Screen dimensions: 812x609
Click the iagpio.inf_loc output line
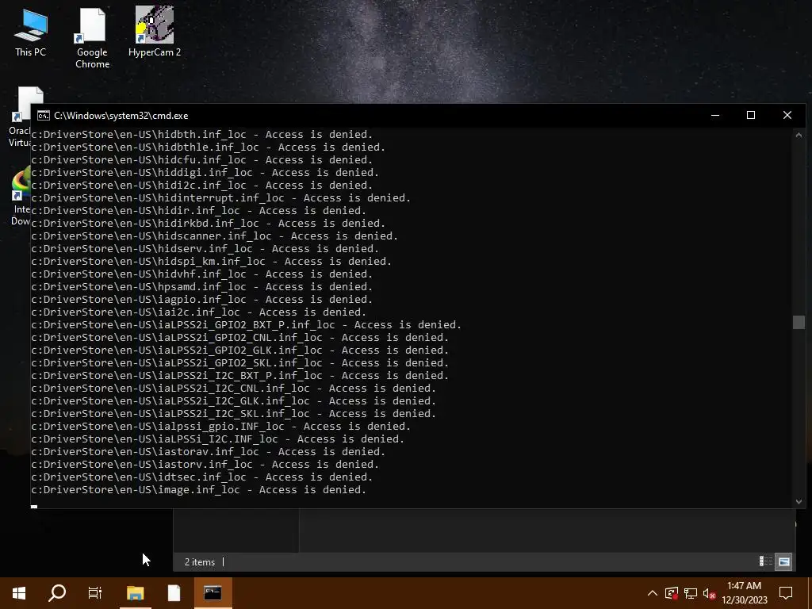pos(202,299)
